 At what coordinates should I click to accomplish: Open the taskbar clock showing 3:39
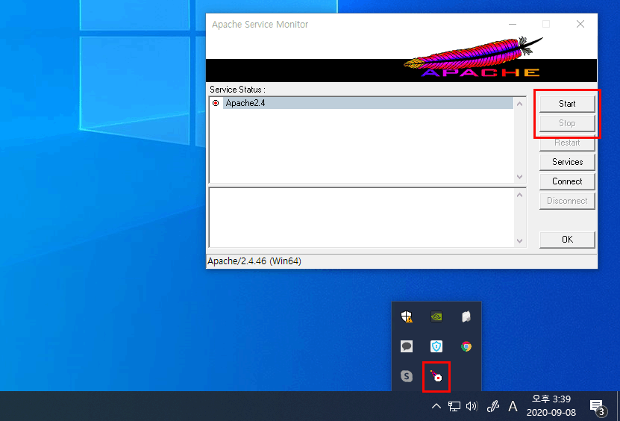tap(551, 405)
